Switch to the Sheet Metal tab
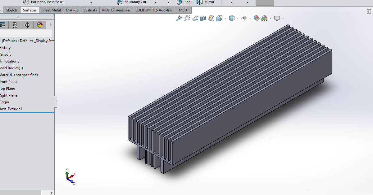373x195 pixels. click(x=51, y=10)
